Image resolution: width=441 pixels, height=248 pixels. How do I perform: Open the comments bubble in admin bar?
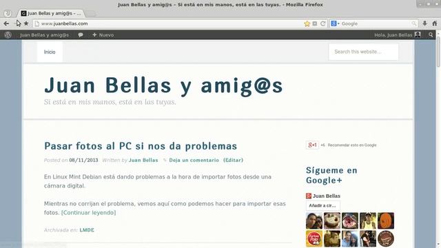click(x=81, y=35)
